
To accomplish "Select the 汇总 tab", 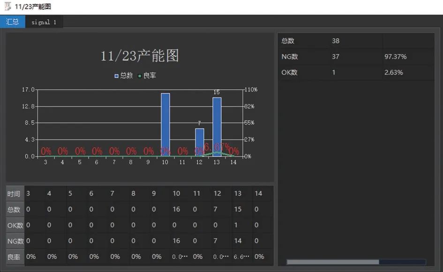I will point(13,22).
